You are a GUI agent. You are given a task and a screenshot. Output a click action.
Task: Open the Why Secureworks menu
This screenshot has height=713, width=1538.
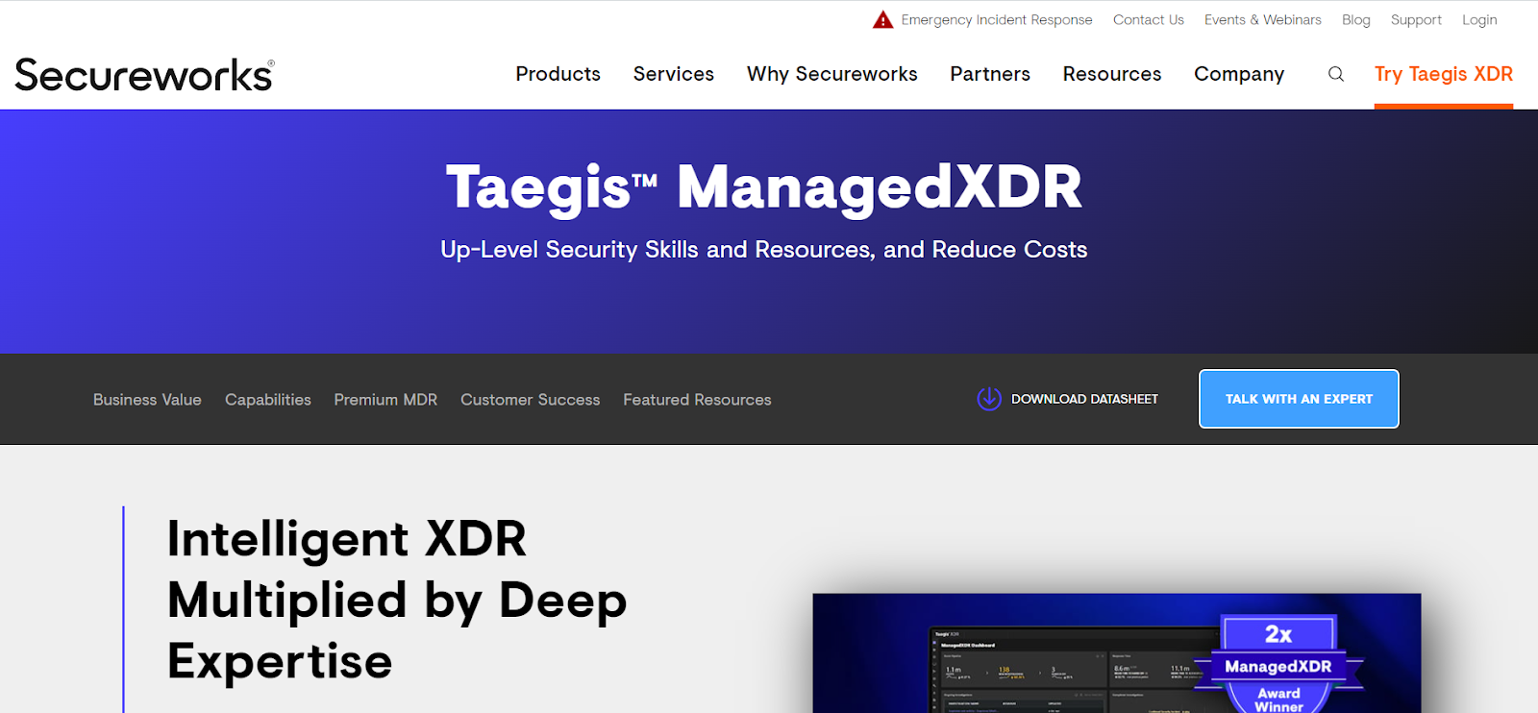click(x=832, y=74)
